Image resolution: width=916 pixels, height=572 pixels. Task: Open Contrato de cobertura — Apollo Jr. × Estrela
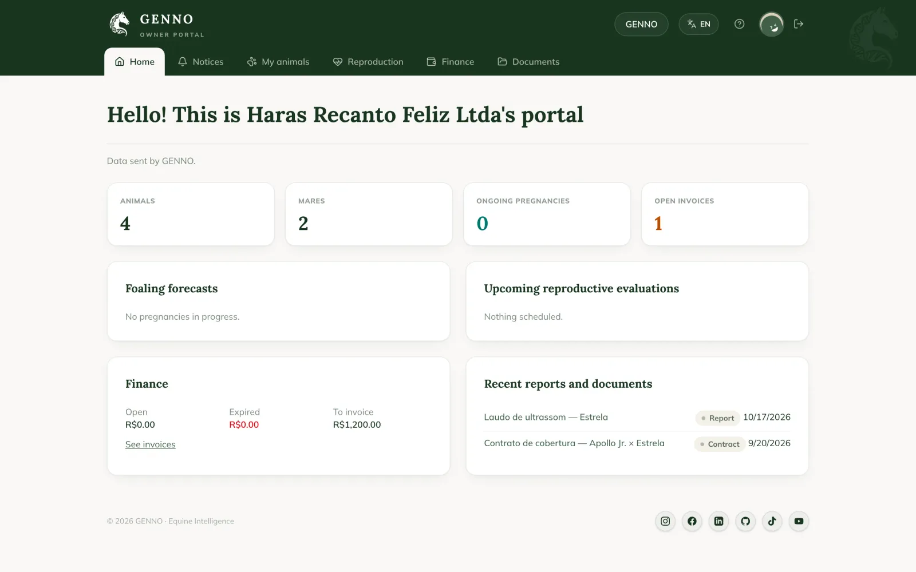pos(574,443)
